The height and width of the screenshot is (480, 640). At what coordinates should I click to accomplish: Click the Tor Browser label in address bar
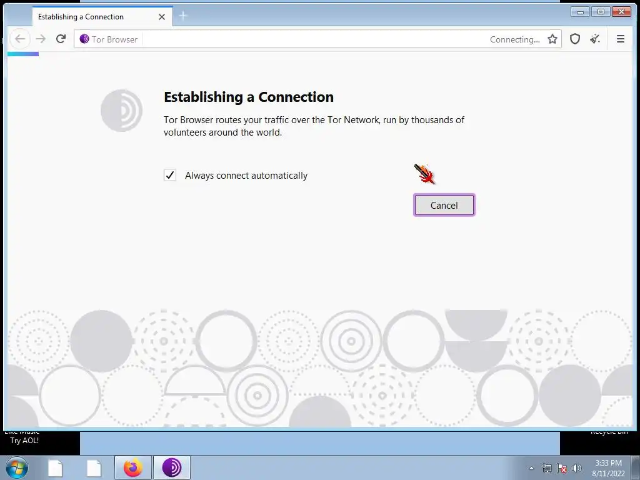coord(114,39)
